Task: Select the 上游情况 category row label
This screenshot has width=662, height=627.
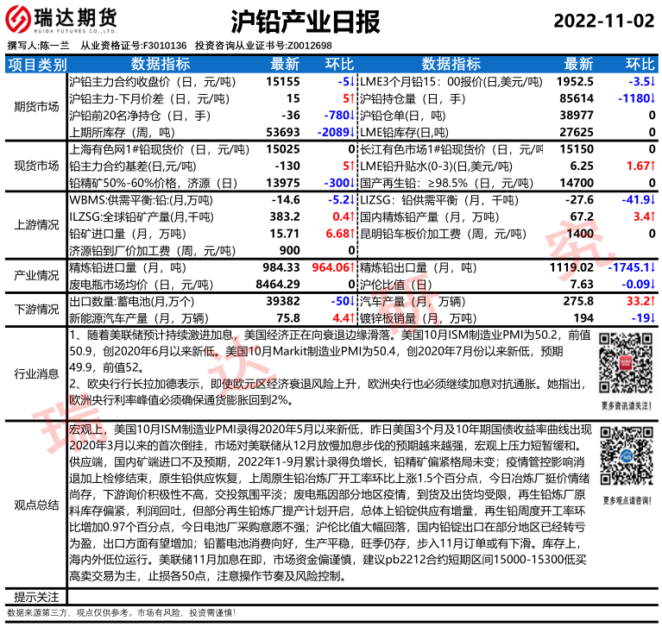Action: pos(35,224)
